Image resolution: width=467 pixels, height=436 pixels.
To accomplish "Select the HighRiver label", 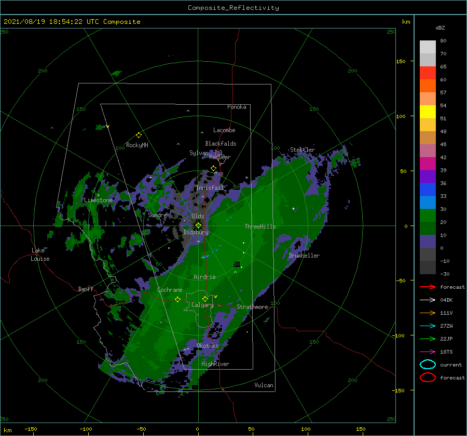I will (x=215, y=364).
